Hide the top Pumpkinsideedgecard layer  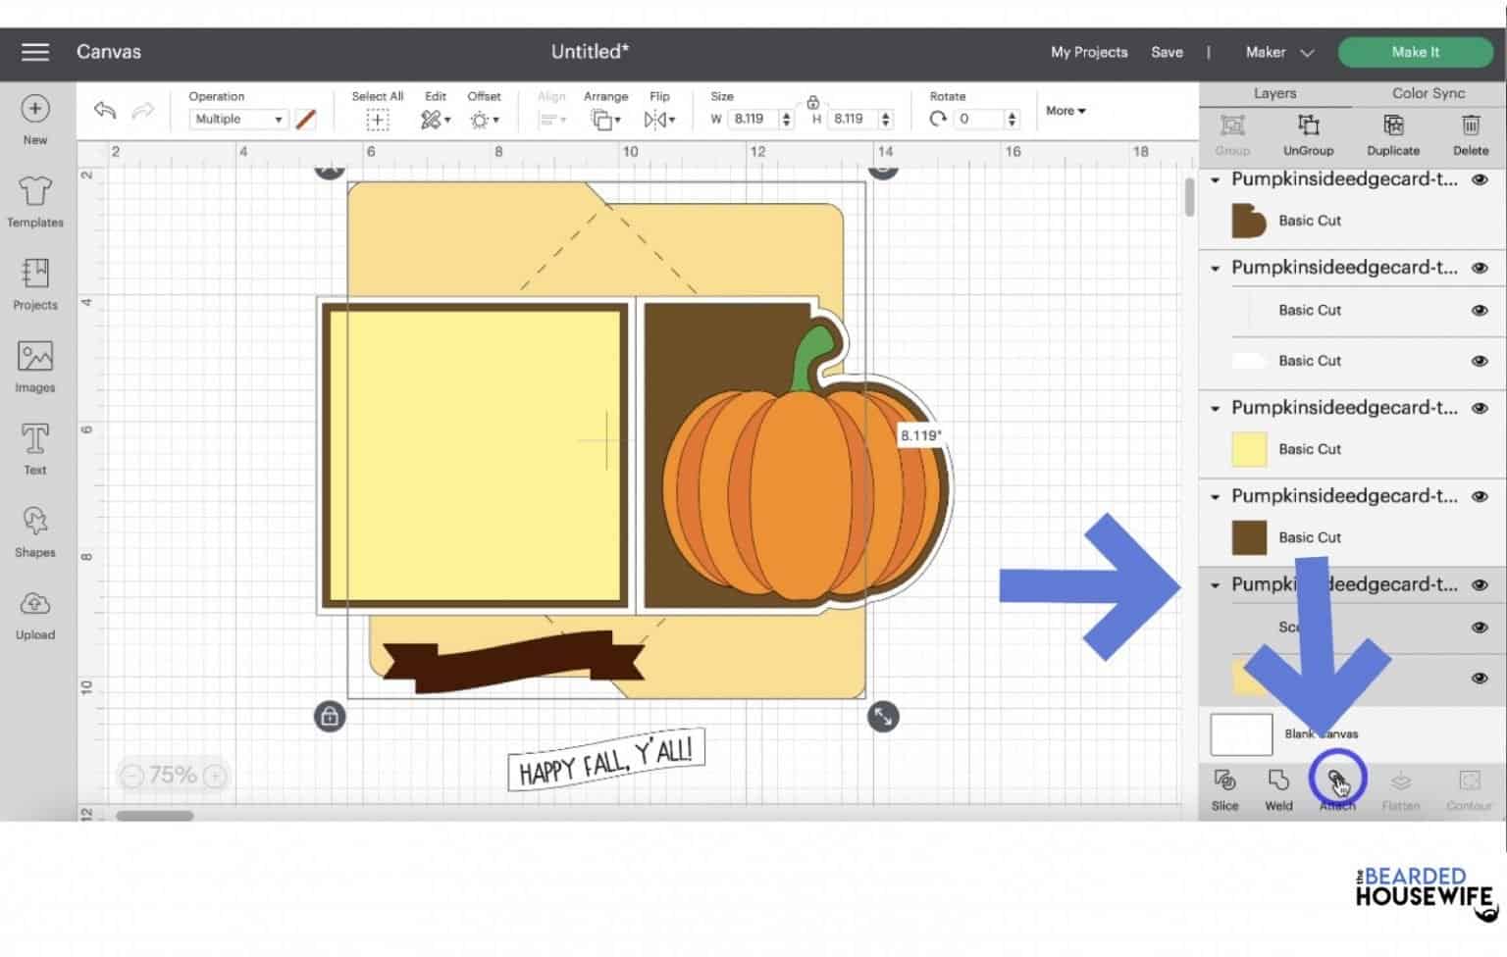(x=1480, y=179)
